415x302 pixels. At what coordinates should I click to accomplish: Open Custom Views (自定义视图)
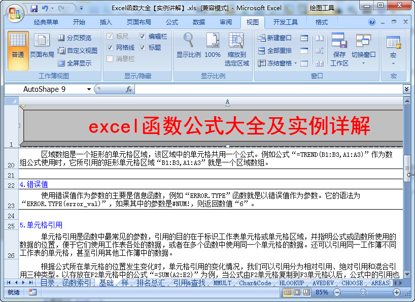[78, 51]
